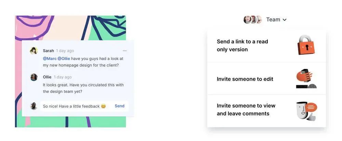Click the 1 day ago timestamp on Sarah's comment
The width and height of the screenshot is (342, 141).
tap(65, 51)
